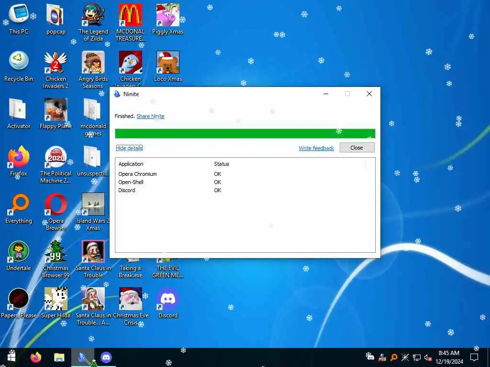Select the Undertale desktop shortcut
Viewport: 490px width, 367px height.
pyautogui.click(x=19, y=256)
